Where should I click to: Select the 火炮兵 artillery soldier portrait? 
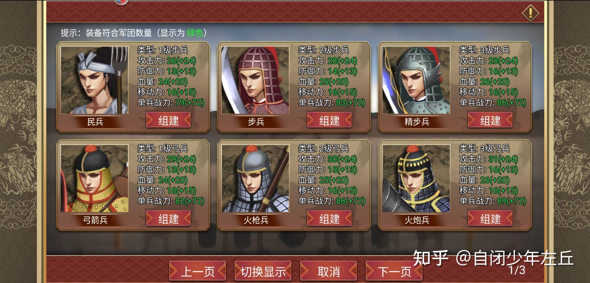coord(417,178)
